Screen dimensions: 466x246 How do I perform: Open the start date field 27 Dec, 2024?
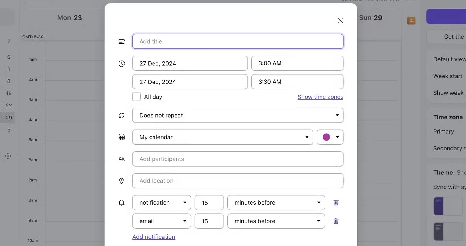click(x=190, y=63)
